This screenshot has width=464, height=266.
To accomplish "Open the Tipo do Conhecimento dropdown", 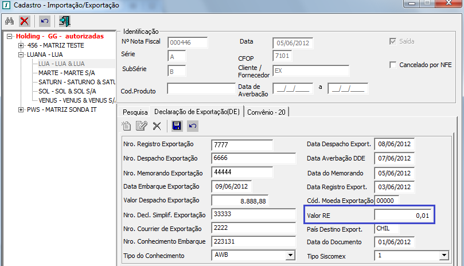I will (290, 255).
